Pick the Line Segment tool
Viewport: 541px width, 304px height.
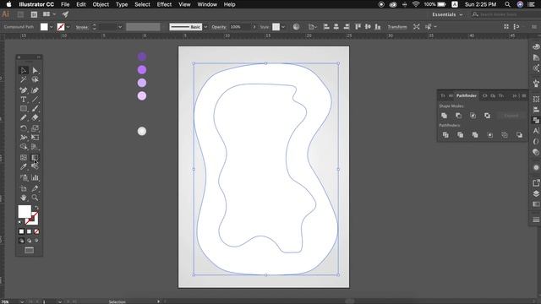pos(35,100)
